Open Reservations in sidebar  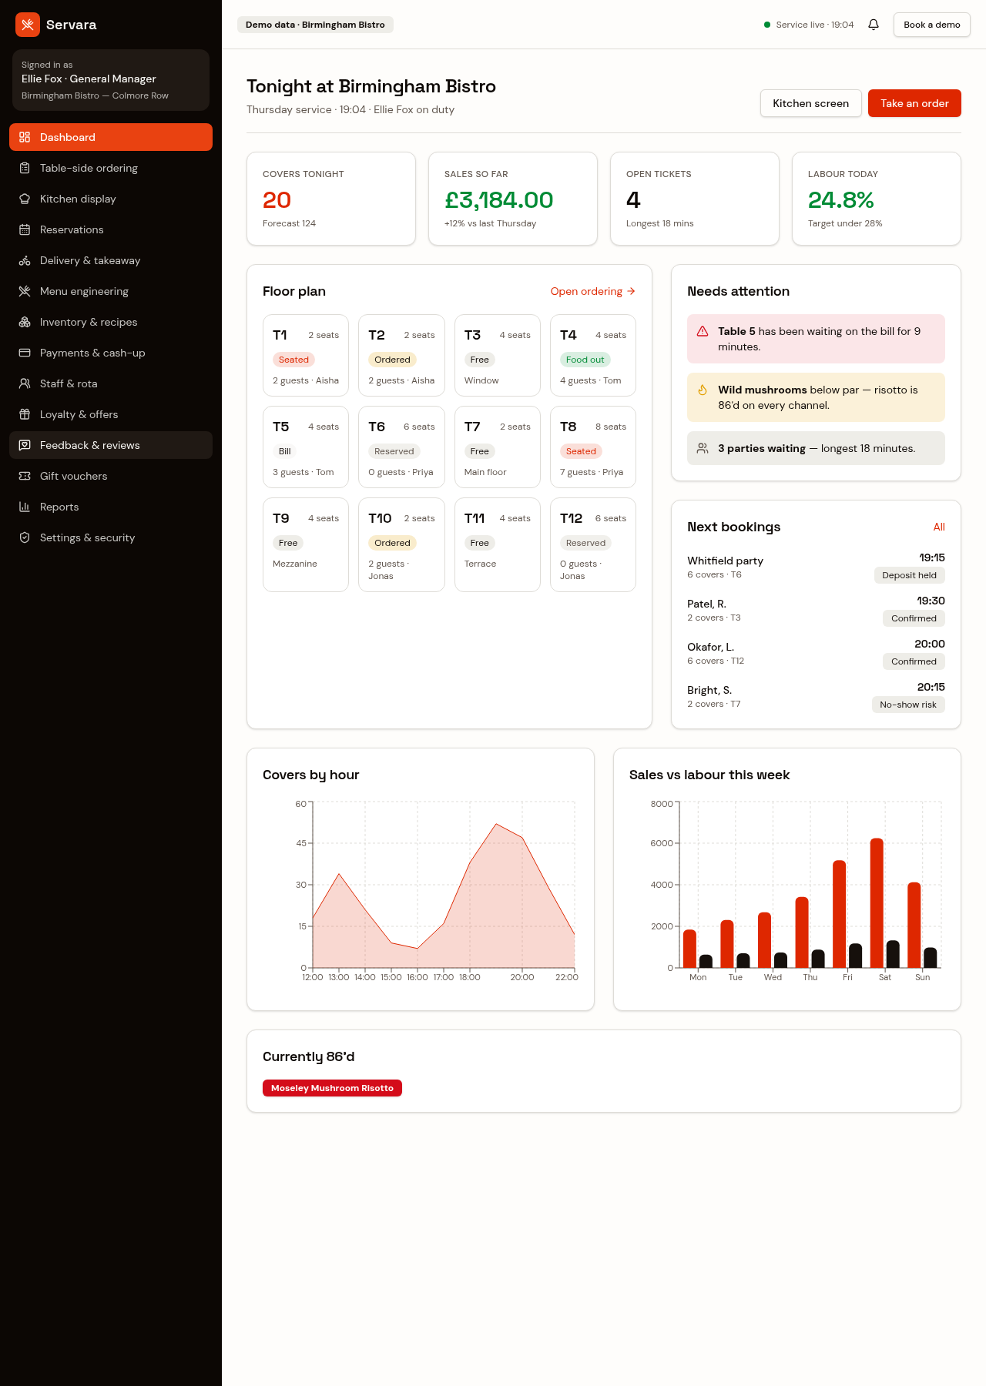pyautogui.click(x=111, y=229)
